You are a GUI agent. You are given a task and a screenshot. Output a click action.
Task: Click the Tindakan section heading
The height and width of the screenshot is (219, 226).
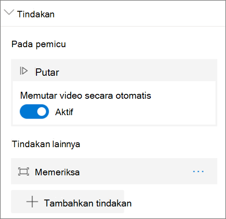(36, 14)
